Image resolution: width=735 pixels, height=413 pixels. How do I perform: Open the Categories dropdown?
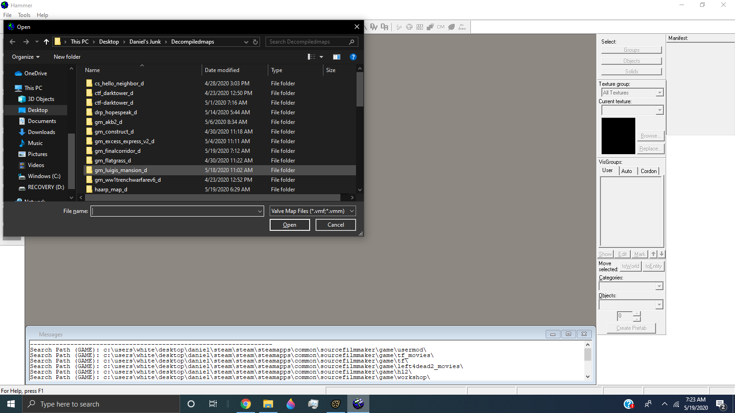(659, 286)
